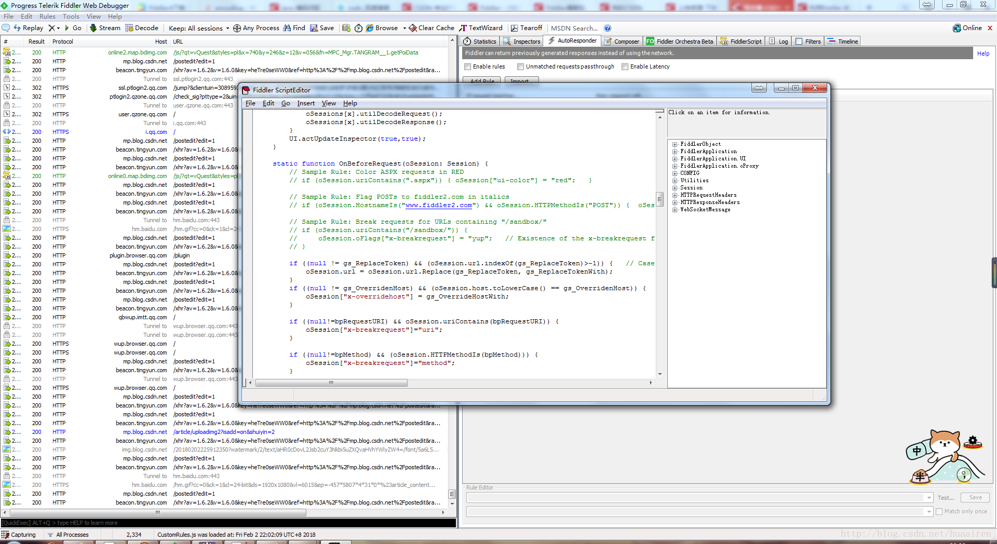The width and height of the screenshot is (997, 544).
Task: Open the Tools menu in Fiddler
Action: 71,17
